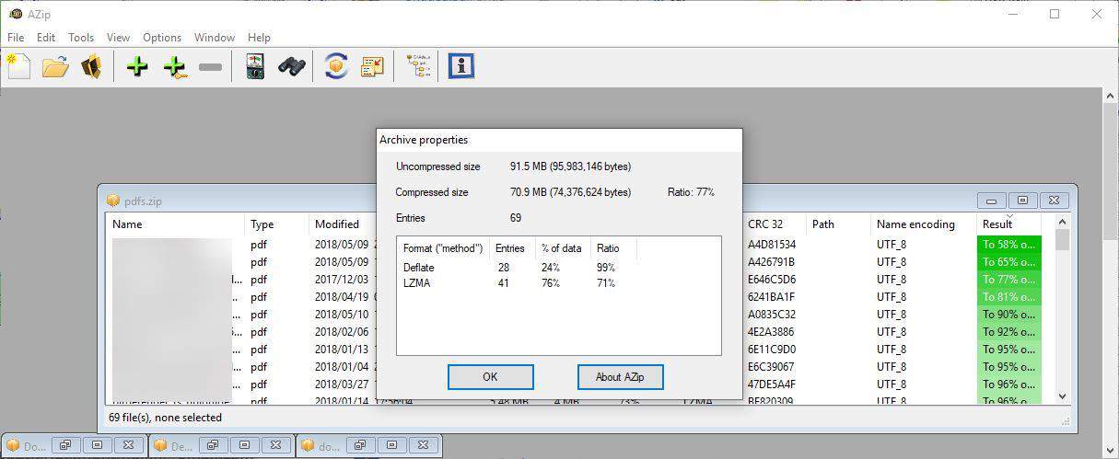Minimize the pdfs.zip child window

coord(991,201)
